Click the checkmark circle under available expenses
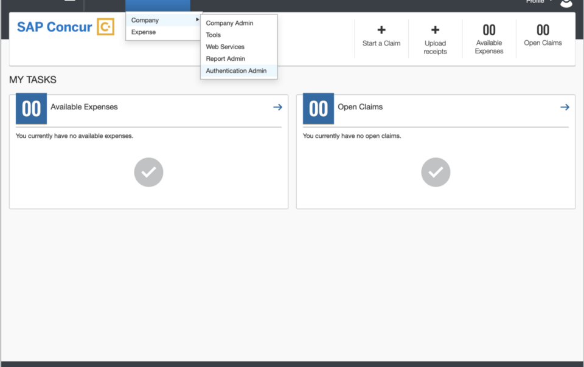The height and width of the screenshot is (367, 584). tap(148, 172)
